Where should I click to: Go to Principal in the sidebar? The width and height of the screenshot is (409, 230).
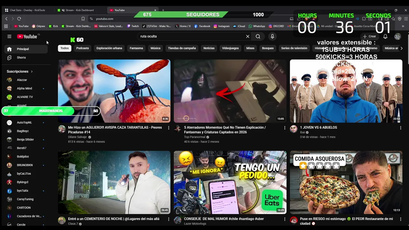coord(26,49)
